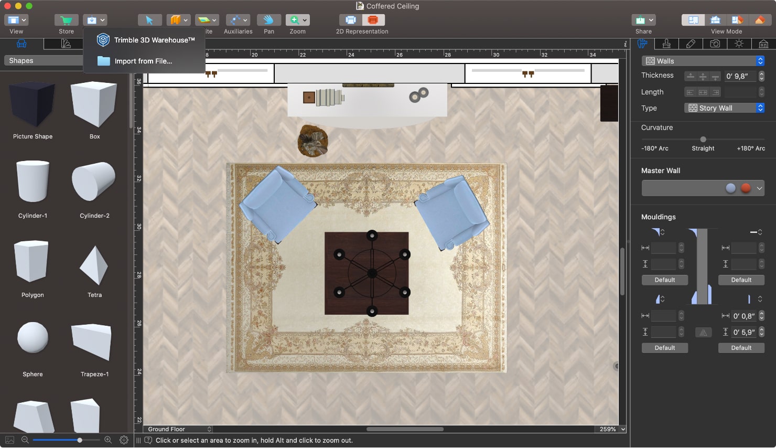
Task: Switch to the camera tab in the inspector
Action: [715, 44]
